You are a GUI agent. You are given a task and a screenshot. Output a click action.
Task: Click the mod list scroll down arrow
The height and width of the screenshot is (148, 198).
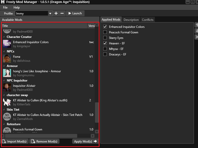[97, 132]
